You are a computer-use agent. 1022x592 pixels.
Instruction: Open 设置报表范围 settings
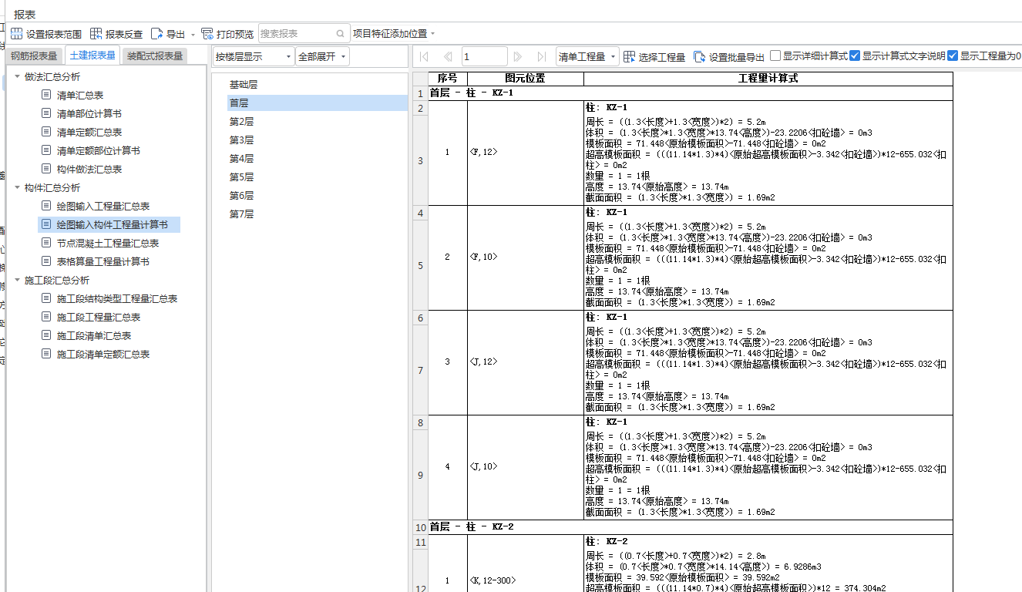[45, 34]
